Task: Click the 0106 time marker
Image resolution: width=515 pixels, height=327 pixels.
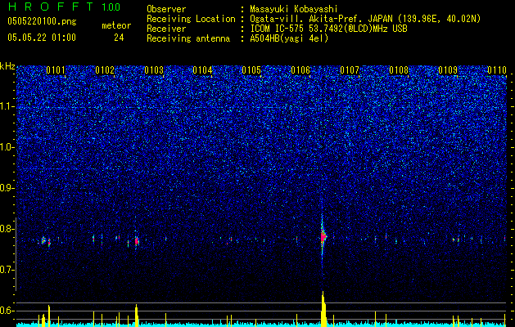Action: (x=300, y=70)
